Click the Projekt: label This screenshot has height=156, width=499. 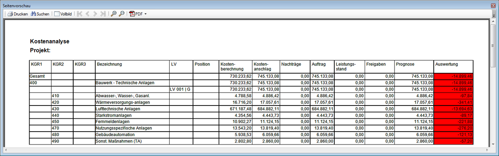coord(40,50)
